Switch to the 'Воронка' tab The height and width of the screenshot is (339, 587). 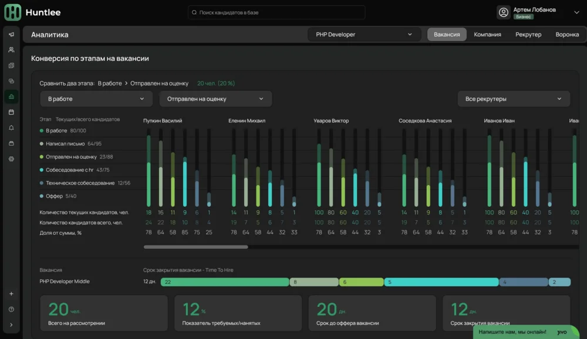coord(567,35)
